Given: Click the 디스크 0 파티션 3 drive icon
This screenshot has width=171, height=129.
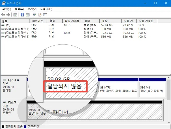Looking at the screenshot, I should pos(3,33).
